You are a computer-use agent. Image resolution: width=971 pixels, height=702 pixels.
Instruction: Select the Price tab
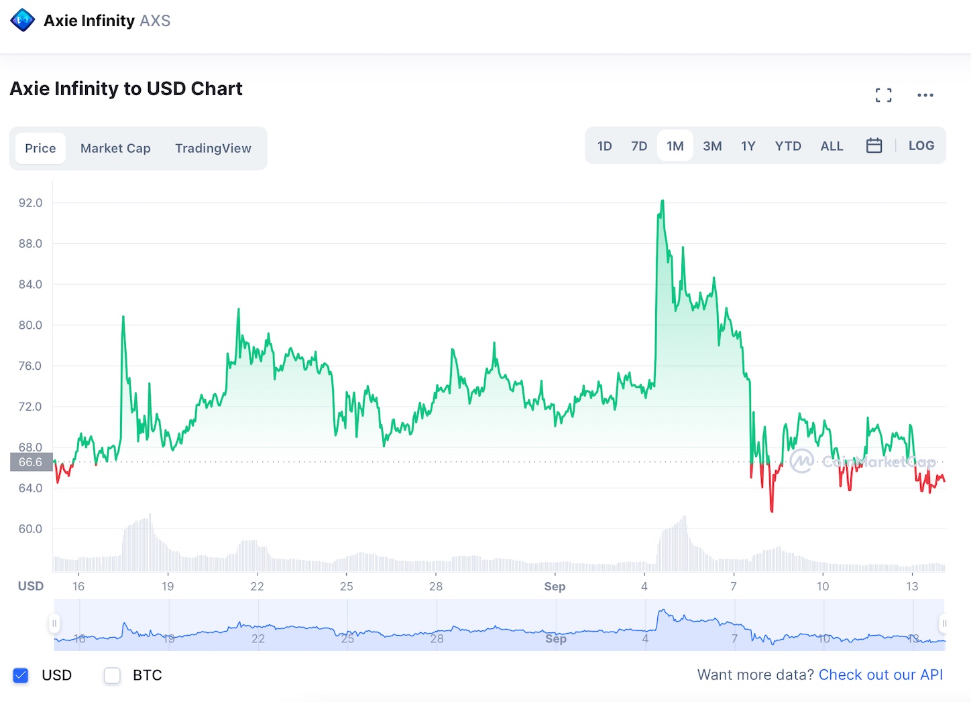[x=40, y=148]
